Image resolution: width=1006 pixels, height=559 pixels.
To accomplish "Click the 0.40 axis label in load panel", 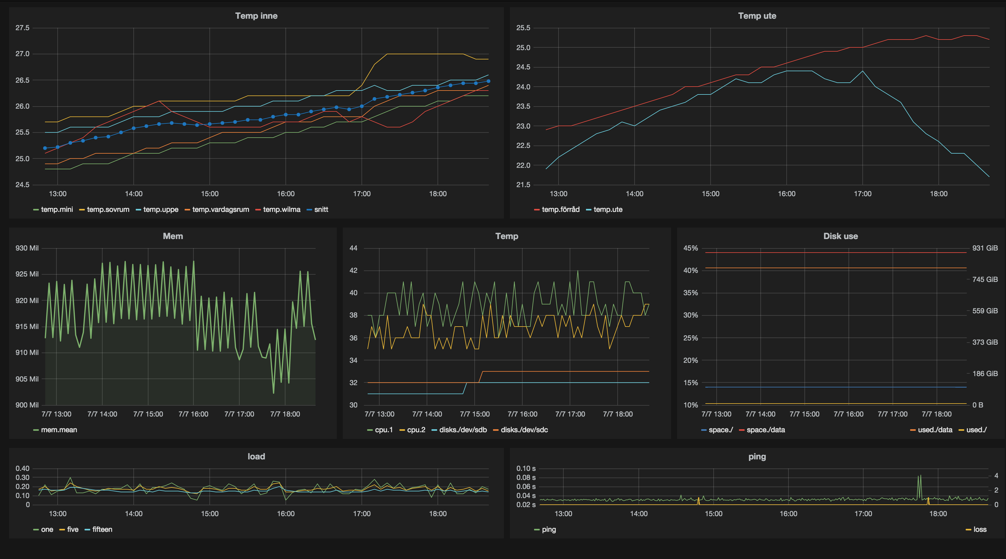I will click(22, 468).
